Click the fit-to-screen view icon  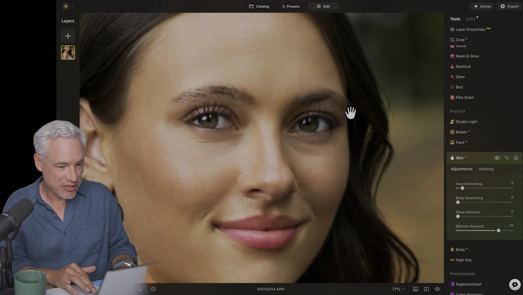415,289
